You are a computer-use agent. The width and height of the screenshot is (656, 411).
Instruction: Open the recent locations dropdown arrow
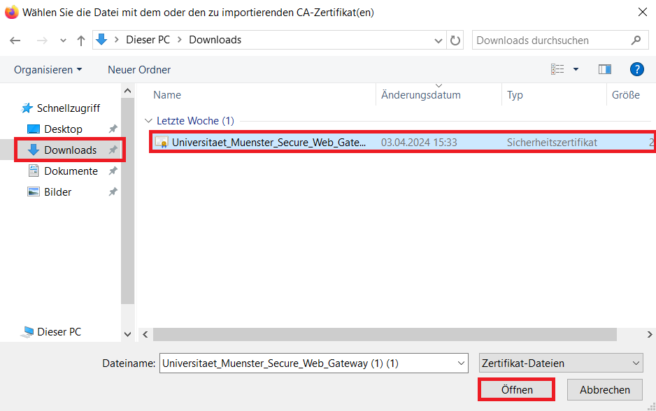tap(62, 41)
